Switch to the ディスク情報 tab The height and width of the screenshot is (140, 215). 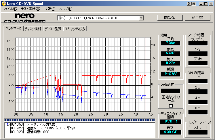(x=33, y=29)
